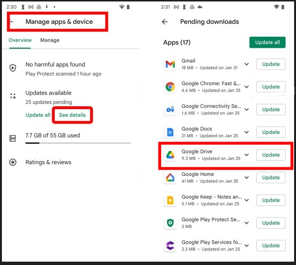Viewport: 296px width, 265px height.
Task: Update Google Home
Action: 271,177
